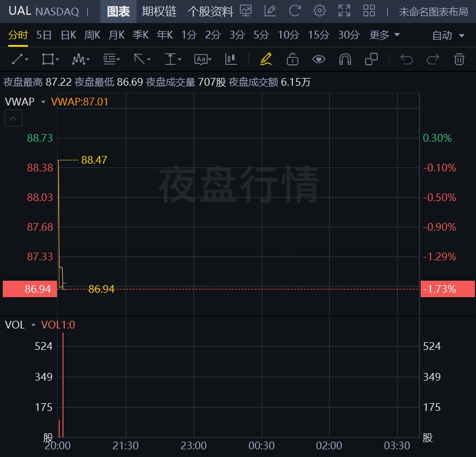Click the 86.94 current price label
Image resolution: width=476 pixels, height=457 pixels.
click(x=30, y=289)
